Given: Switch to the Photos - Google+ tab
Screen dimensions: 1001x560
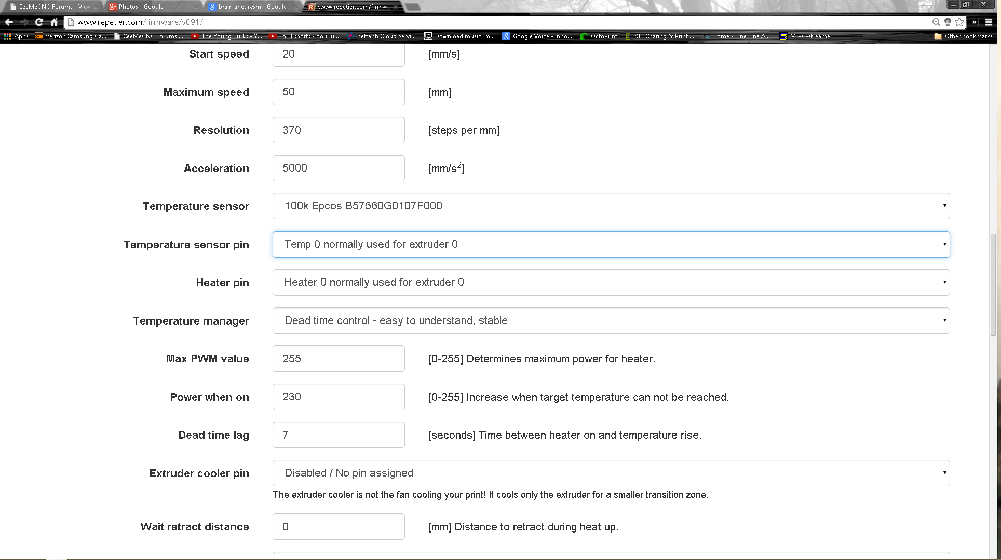Looking at the screenshot, I should tap(143, 7).
